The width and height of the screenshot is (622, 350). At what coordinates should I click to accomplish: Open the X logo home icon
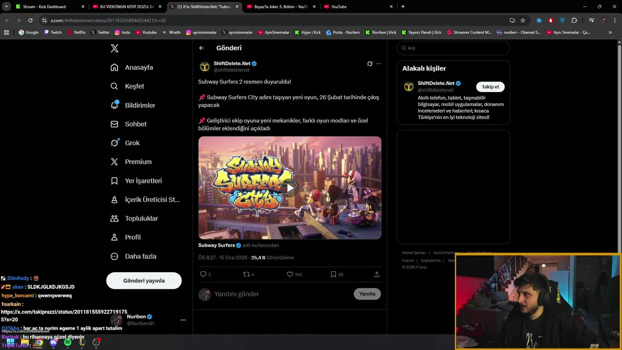115,48
